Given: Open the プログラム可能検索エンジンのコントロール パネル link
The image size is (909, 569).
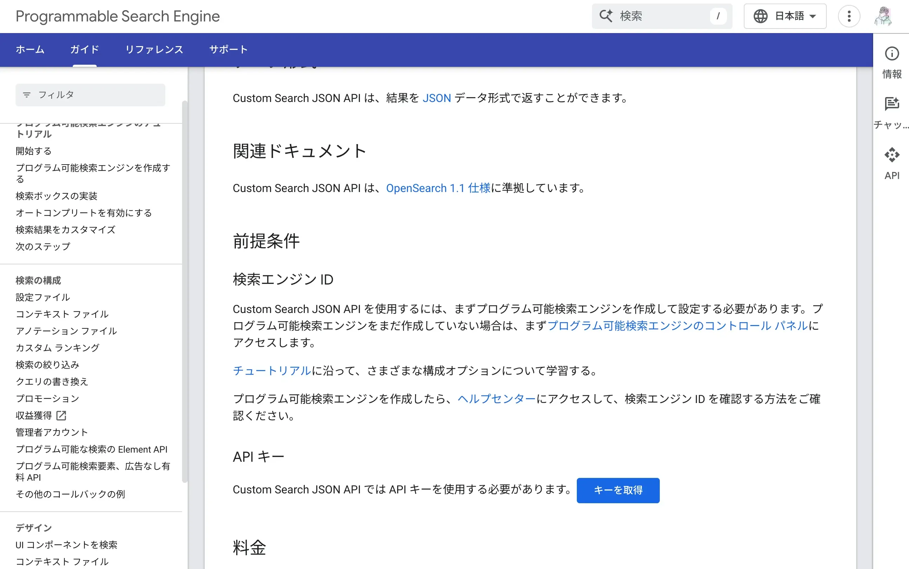Looking at the screenshot, I should (678, 326).
